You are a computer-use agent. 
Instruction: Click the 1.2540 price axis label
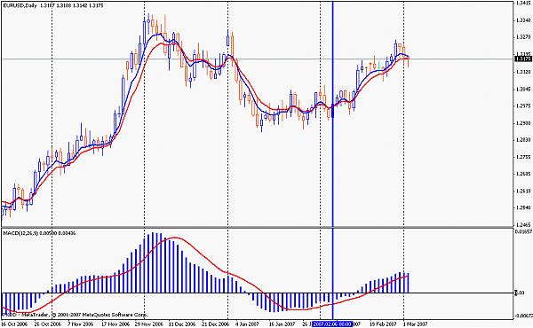[523, 208]
